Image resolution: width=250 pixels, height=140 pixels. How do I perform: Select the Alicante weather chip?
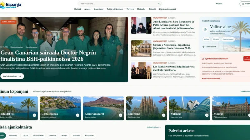tap(216, 39)
